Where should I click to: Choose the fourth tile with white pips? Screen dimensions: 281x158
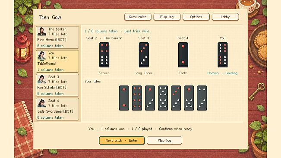click(163, 98)
